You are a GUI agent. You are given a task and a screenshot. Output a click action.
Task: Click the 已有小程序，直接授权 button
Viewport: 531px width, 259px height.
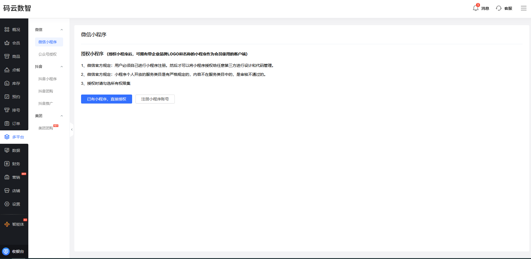coord(107,99)
